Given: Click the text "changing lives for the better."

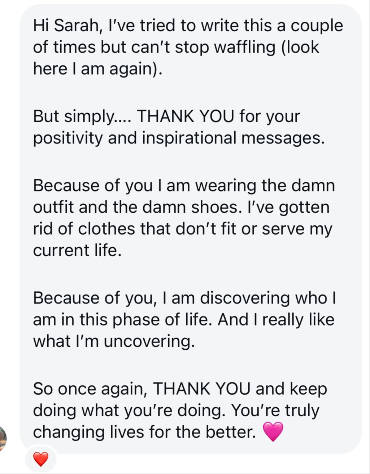Looking at the screenshot, I should pyautogui.click(x=144, y=432).
